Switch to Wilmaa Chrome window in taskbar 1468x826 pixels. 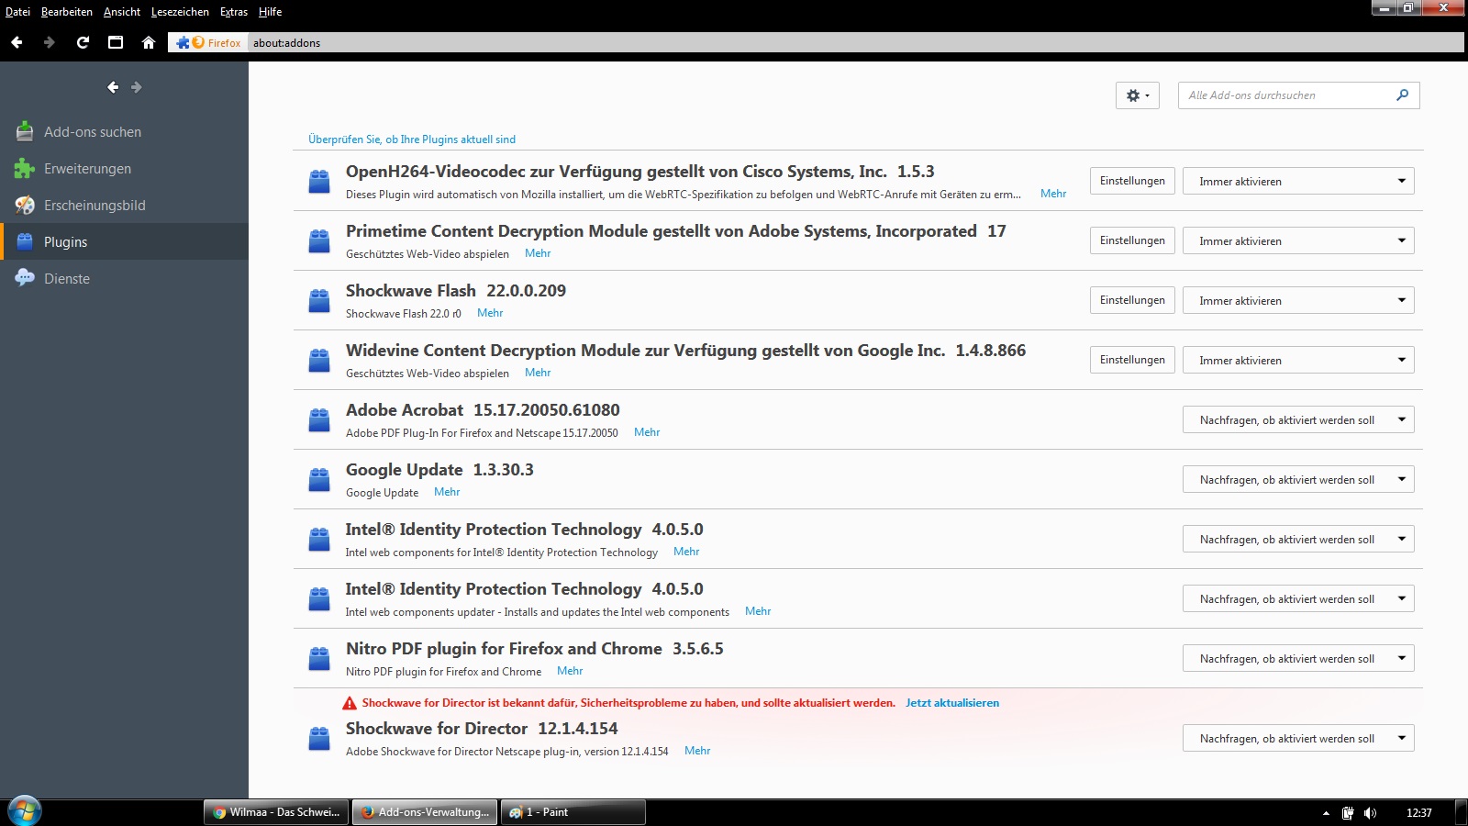tap(276, 812)
